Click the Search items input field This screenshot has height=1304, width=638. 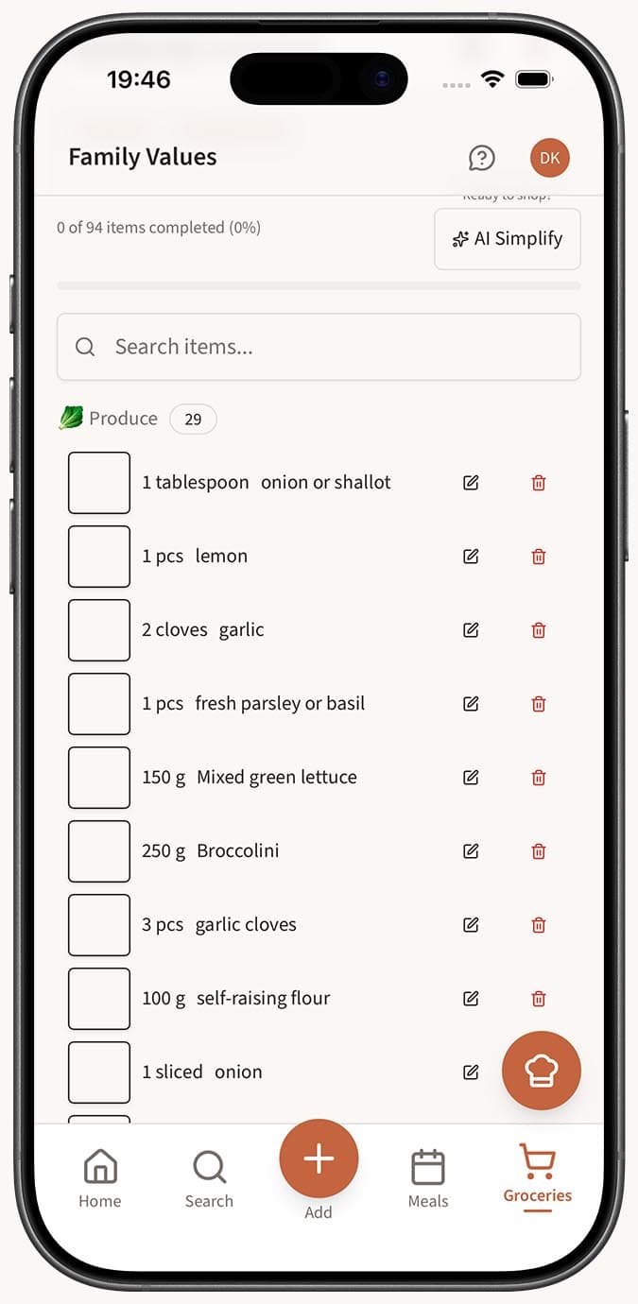click(319, 347)
